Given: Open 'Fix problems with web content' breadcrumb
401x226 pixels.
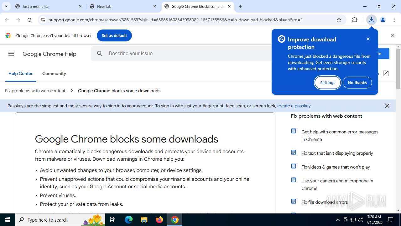Looking at the screenshot, I should pyautogui.click(x=35, y=91).
